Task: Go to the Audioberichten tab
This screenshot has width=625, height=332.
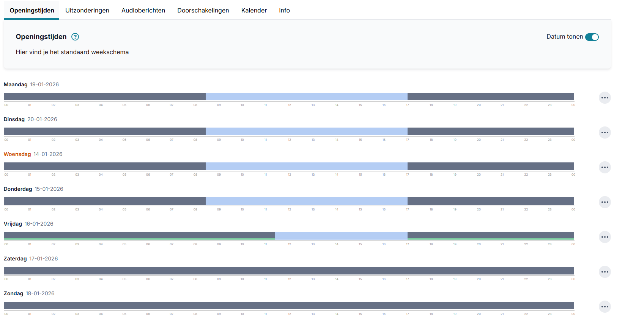Action: coord(143,11)
